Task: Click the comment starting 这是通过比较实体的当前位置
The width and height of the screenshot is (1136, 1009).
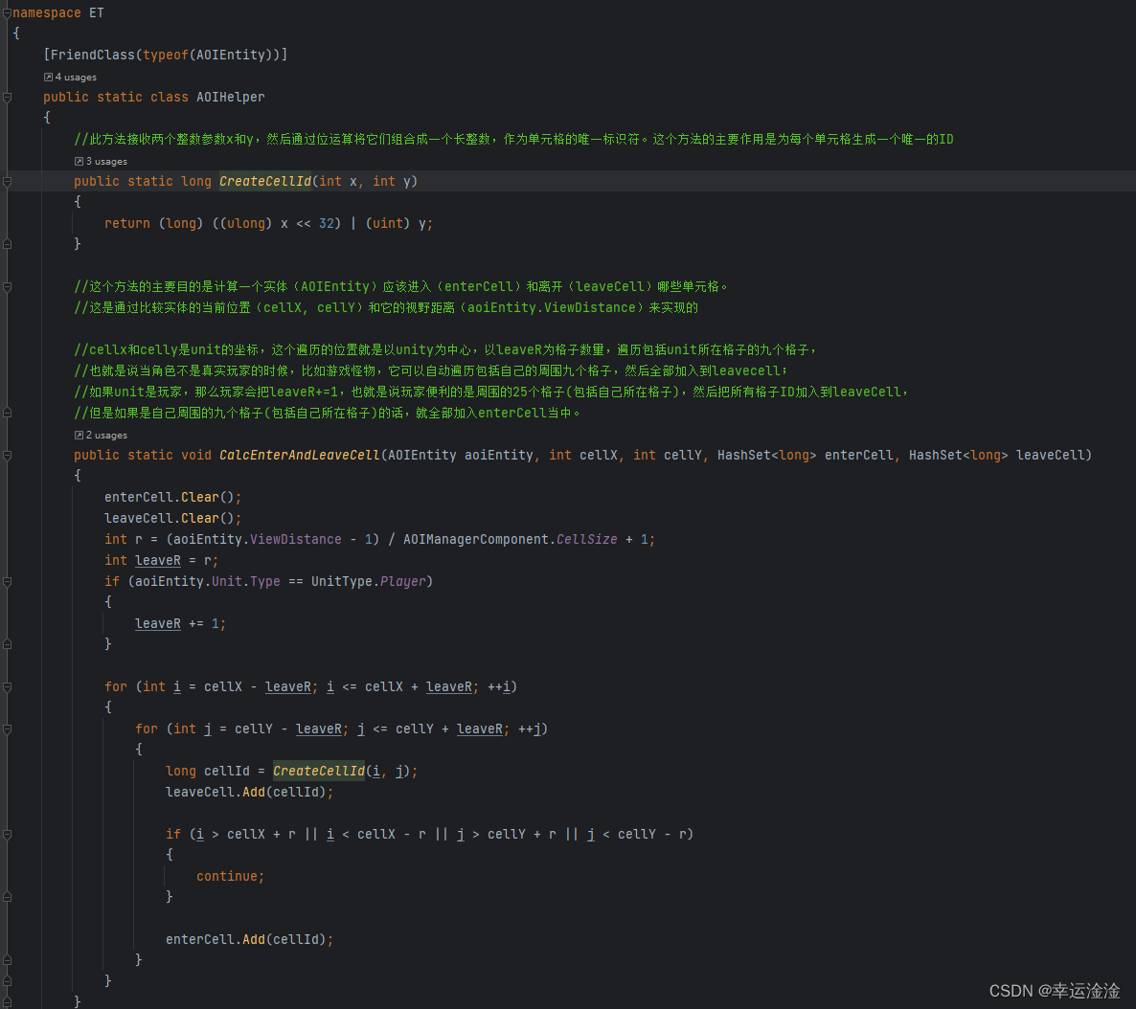Action: click(x=386, y=307)
